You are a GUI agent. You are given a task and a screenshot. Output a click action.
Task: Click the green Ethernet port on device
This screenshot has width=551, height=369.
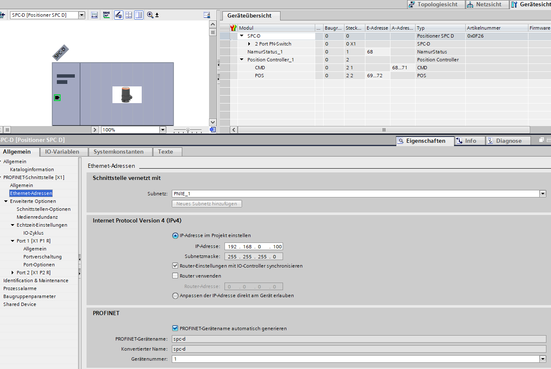click(x=57, y=98)
